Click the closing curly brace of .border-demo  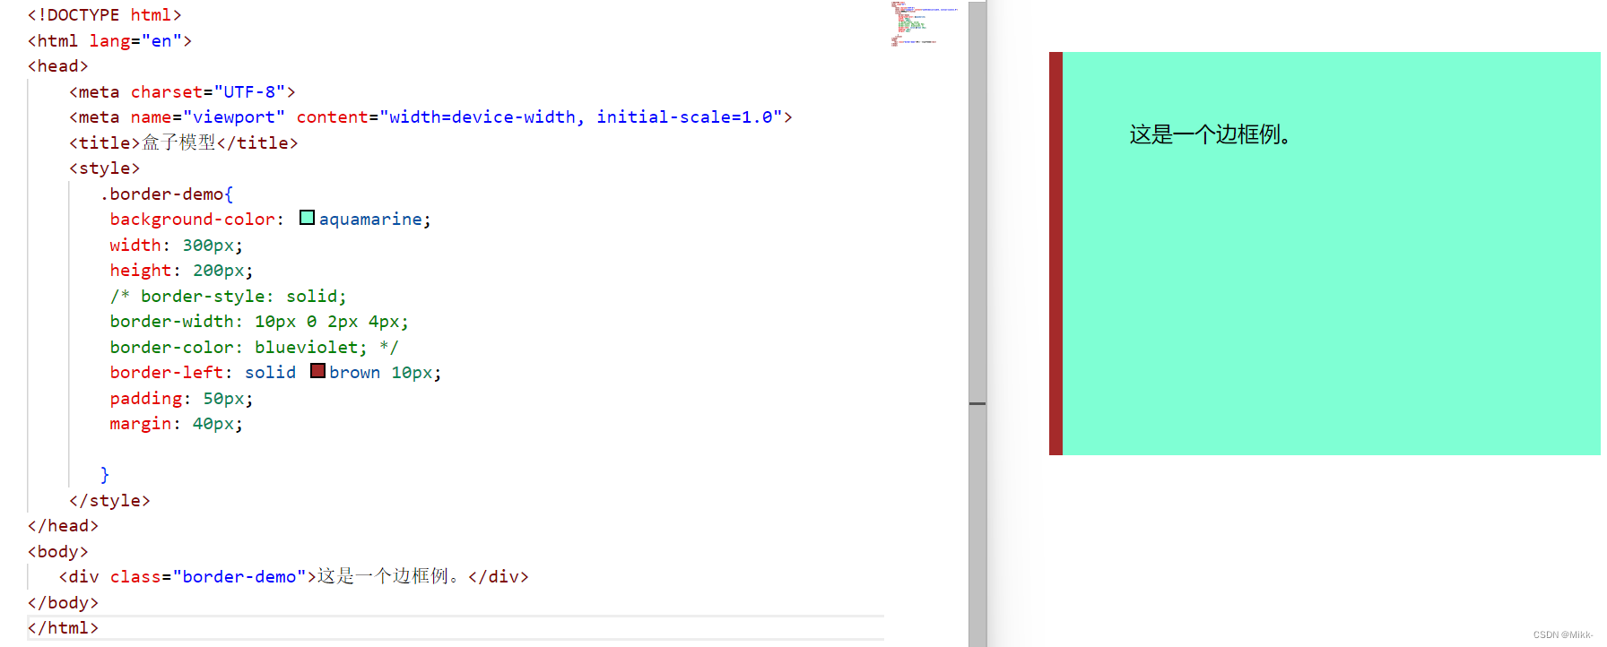coord(105,474)
